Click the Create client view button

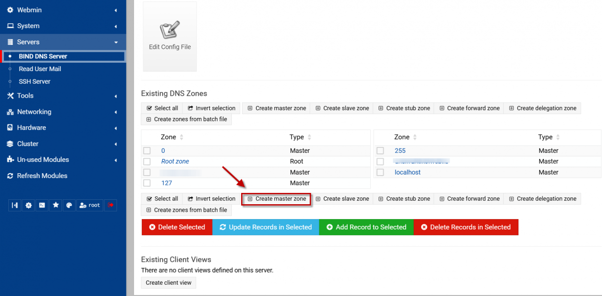click(x=169, y=283)
